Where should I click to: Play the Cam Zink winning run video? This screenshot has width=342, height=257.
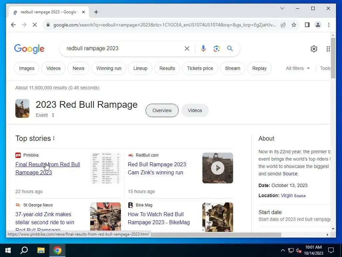point(218,168)
